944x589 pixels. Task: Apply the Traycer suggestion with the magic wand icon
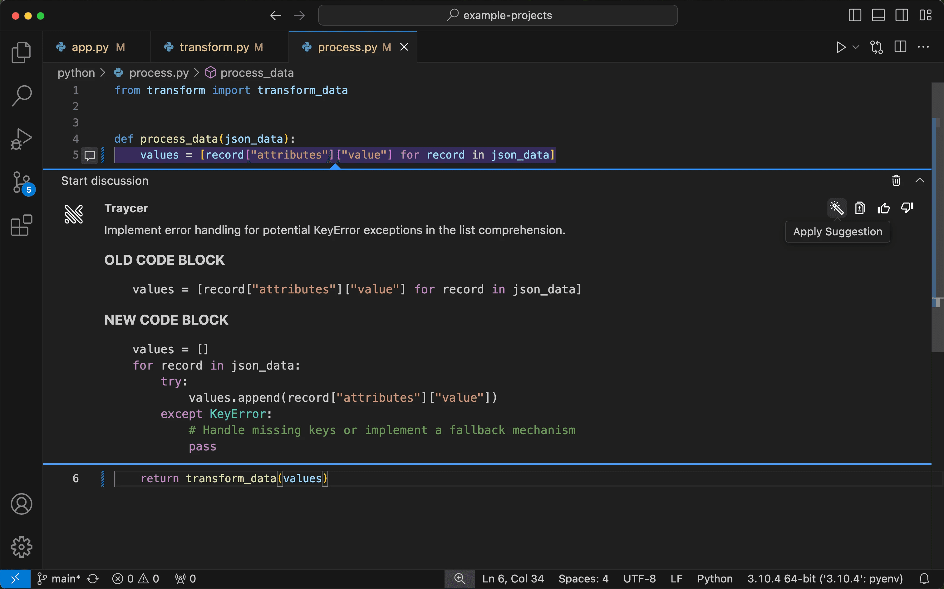pos(837,208)
